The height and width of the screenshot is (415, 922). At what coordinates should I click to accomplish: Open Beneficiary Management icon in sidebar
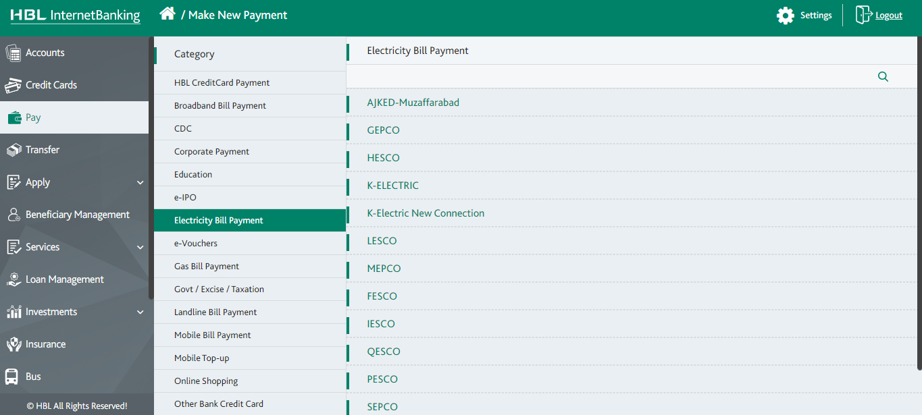pyautogui.click(x=13, y=215)
